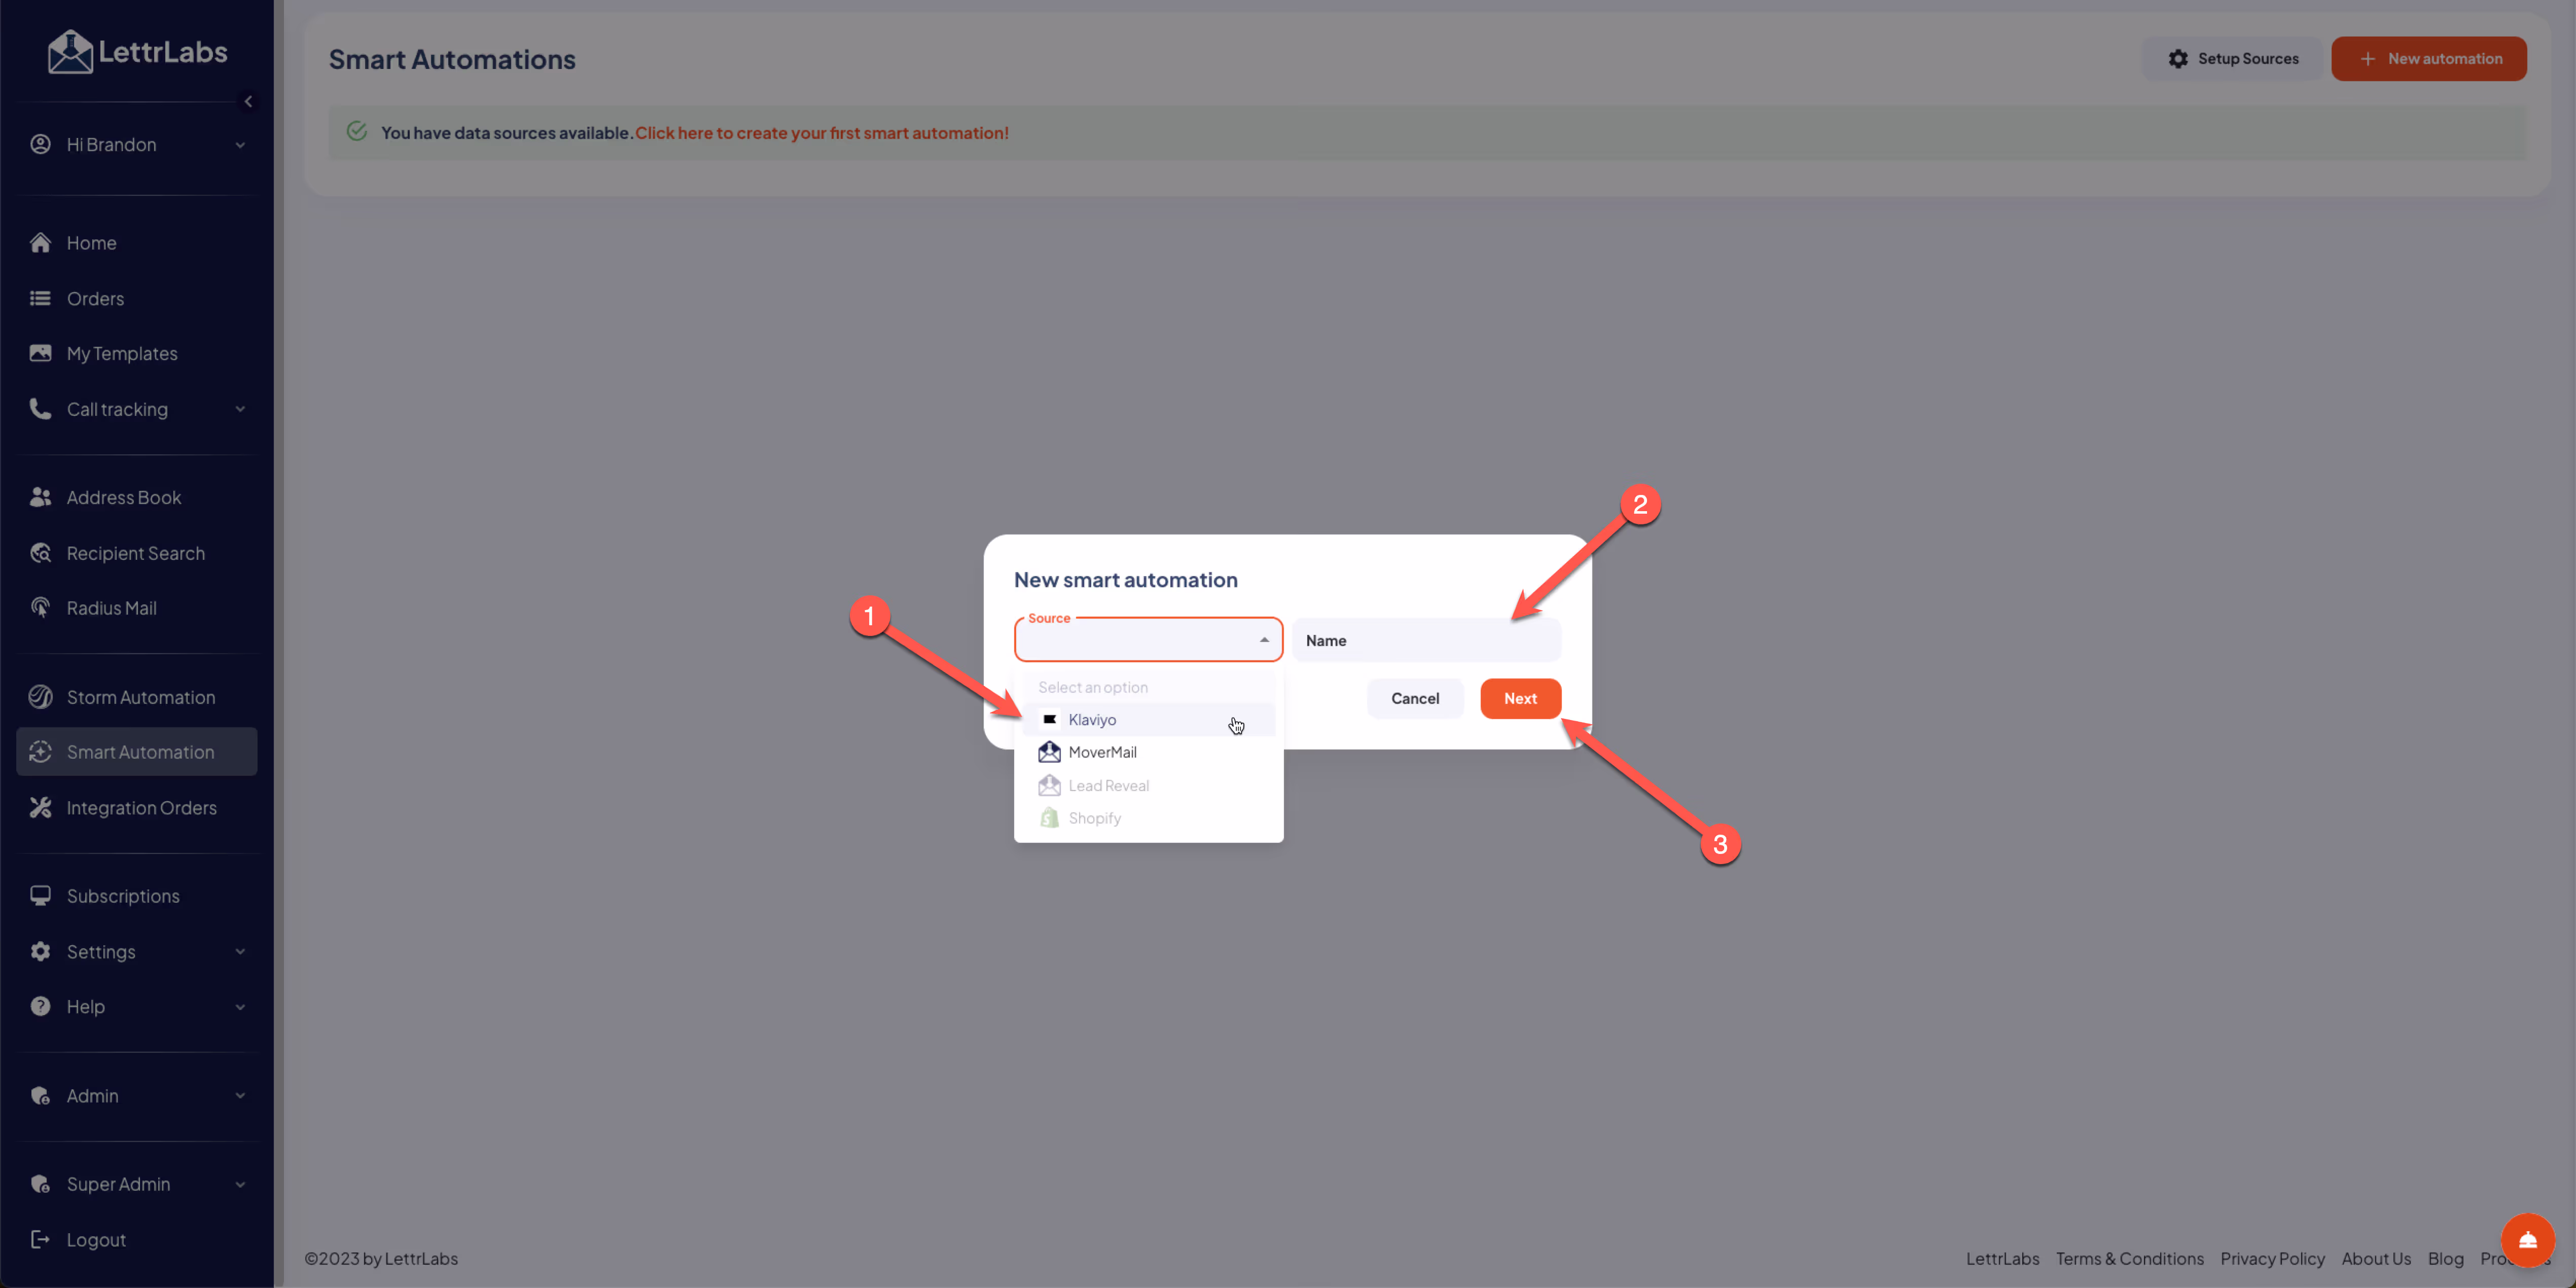Viewport: 2576px width, 1288px height.
Task: Click the Radius Mail icon
Action: pos(40,608)
